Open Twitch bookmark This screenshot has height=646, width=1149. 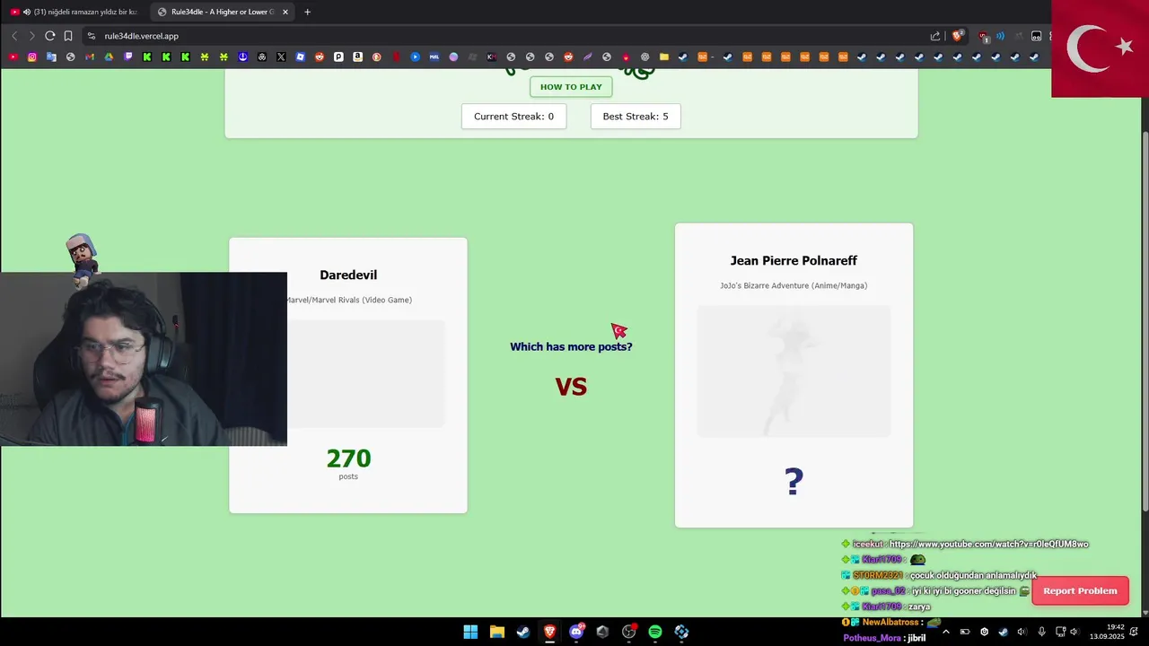[128, 57]
